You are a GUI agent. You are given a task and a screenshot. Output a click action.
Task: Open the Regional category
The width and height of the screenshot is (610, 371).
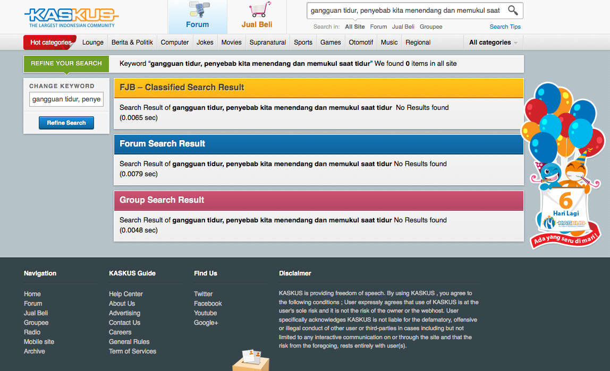coord(418,42)
